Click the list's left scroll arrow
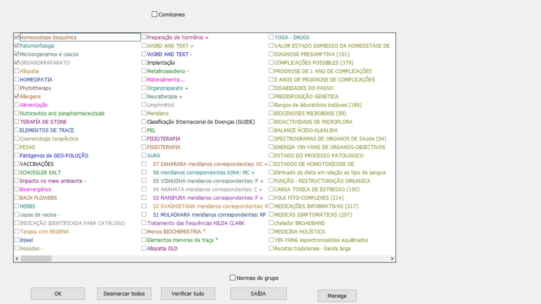Viewport: 541px width, 304px height. click(17, 258)
